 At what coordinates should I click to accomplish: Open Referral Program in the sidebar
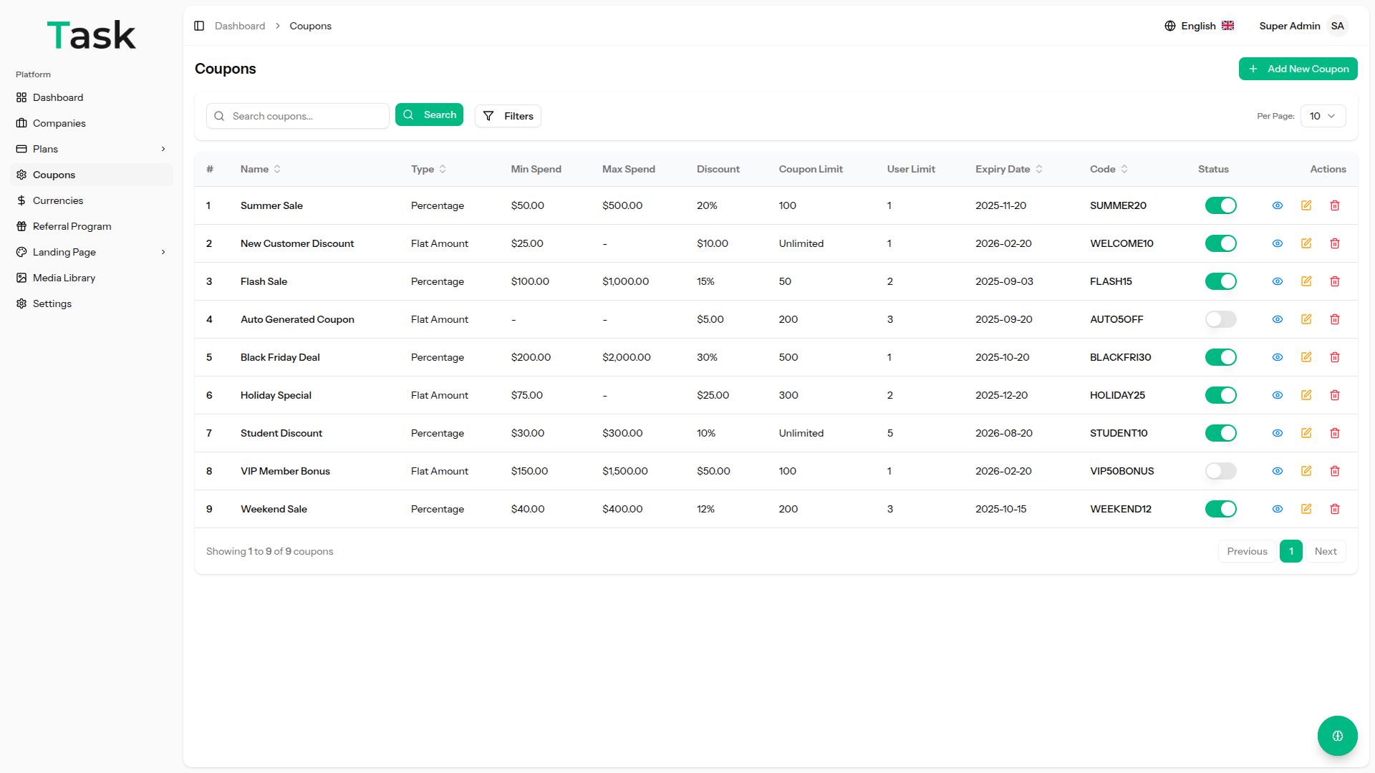(x=72, y=226)
